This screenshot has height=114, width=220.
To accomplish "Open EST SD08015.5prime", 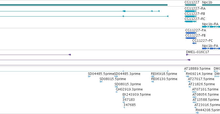I will pyautogui.click(x=113, y=79).
